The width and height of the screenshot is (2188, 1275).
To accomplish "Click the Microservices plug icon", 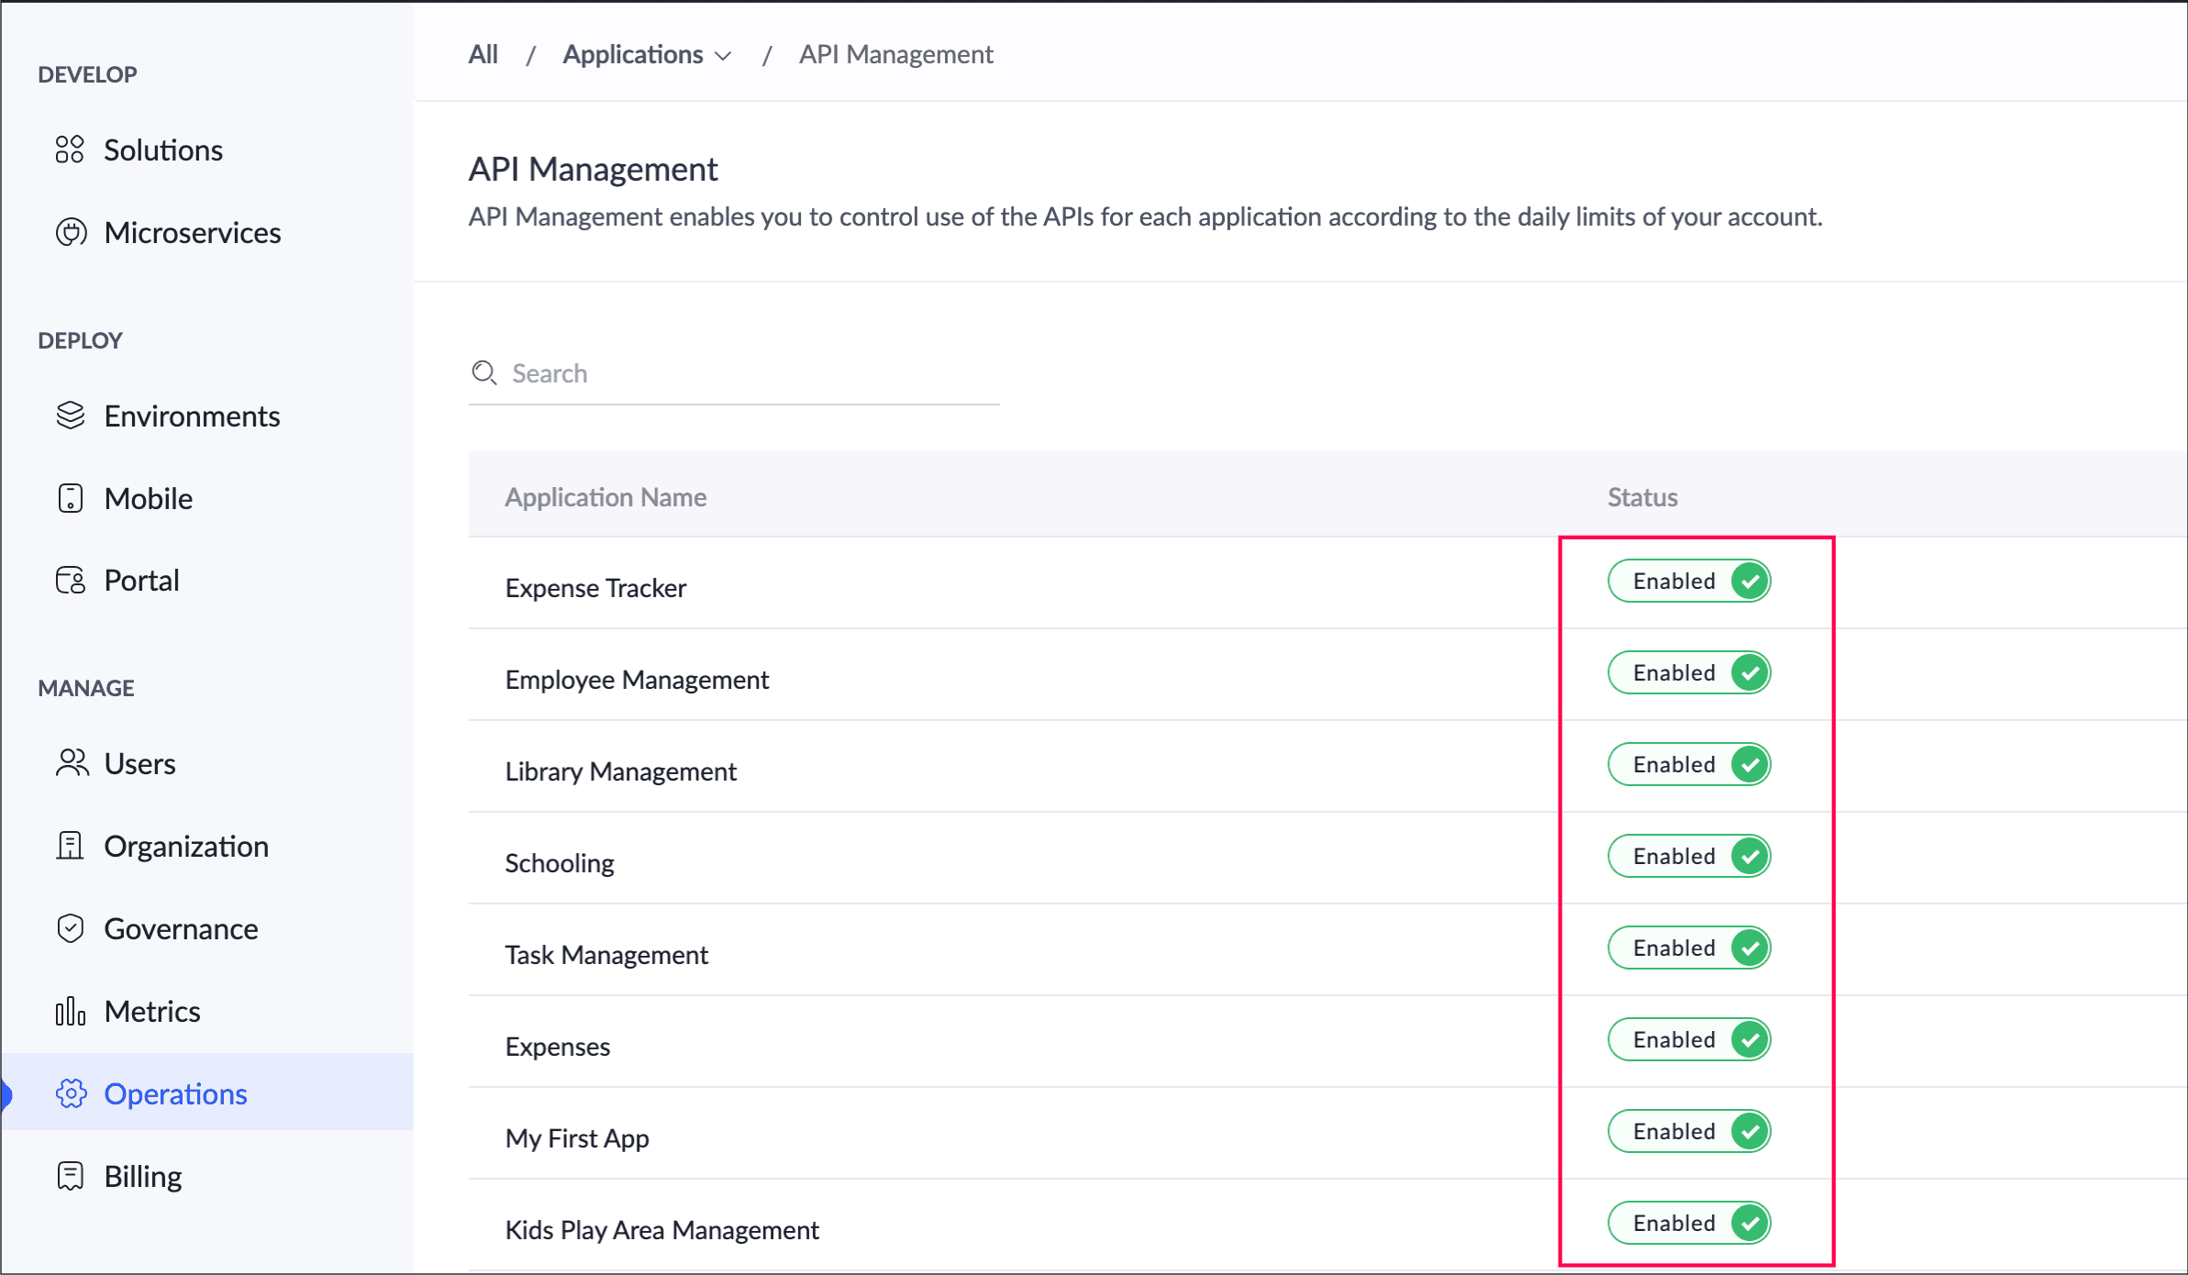I will [x=71, y=232].
